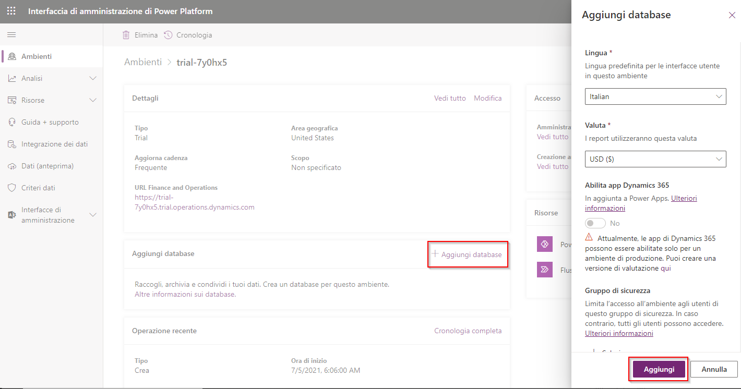Click Vedi tutto under Amministratore in Accesso
This screenshot has height=389, width=741.
553,137
